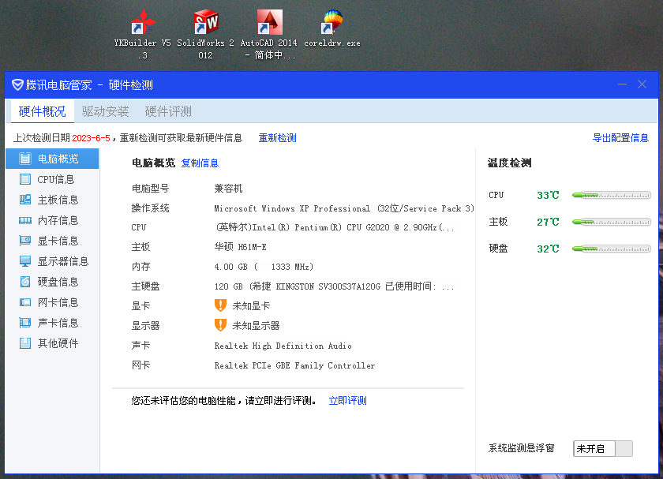The image size is (663, 479).
Task: Click the 未知显卡 warning shield icon
Action: tap(220, 305)
